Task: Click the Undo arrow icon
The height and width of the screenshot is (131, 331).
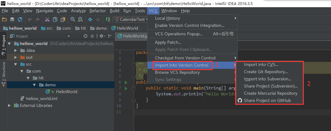Action: coord(30,20)
